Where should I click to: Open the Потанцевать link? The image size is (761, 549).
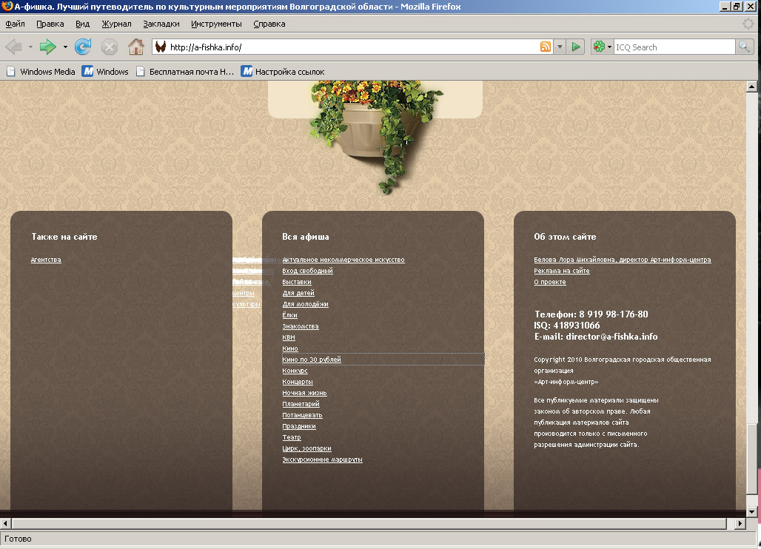click(302, 415)
